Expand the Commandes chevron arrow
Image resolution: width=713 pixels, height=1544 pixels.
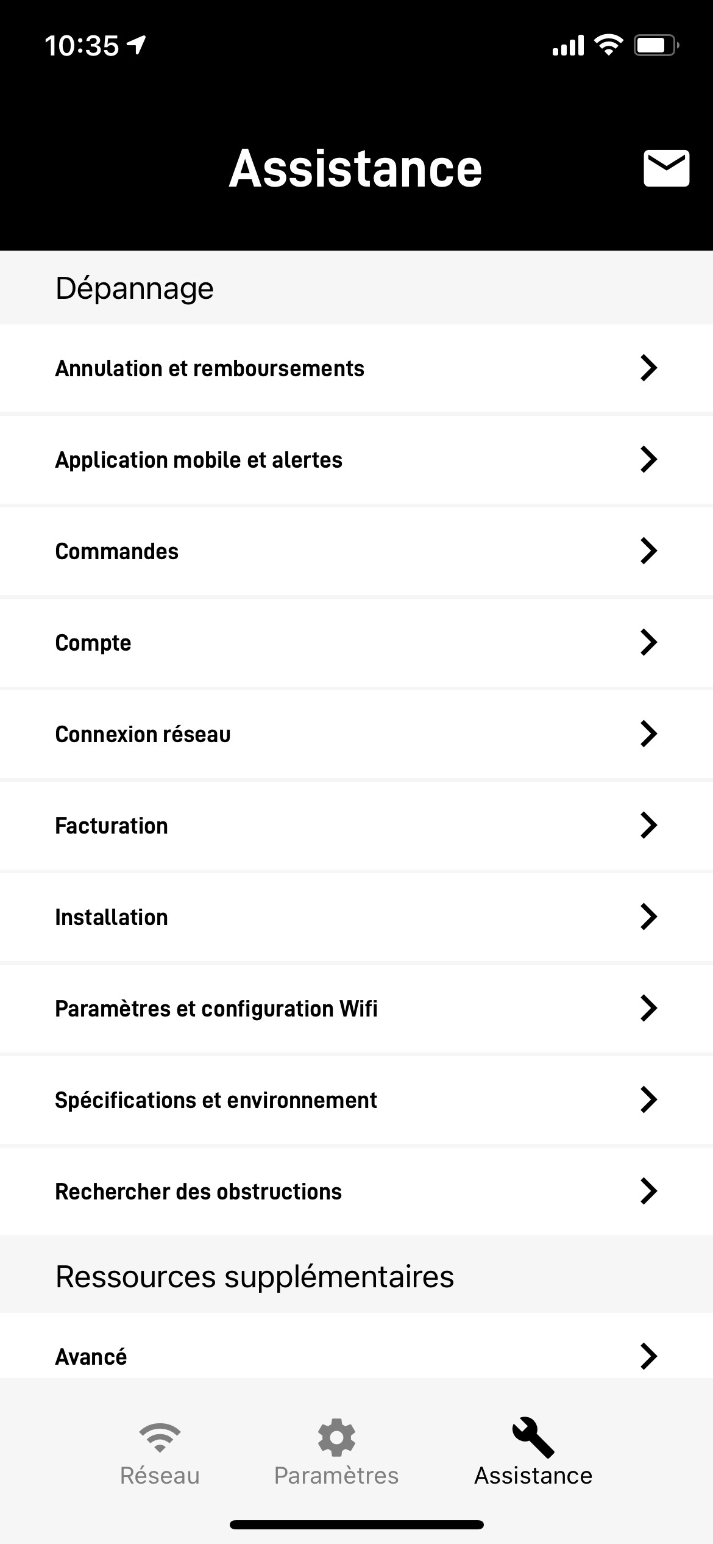648,551
